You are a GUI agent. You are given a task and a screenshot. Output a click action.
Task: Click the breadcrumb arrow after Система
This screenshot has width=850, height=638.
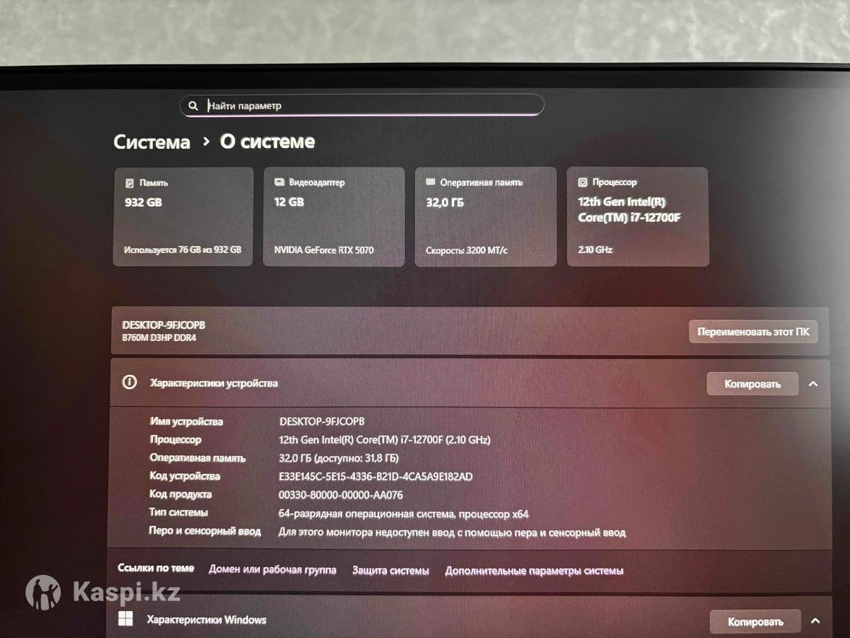pos(206,142)
